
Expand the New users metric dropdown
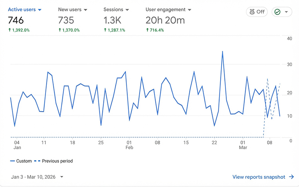pos(86,10)
